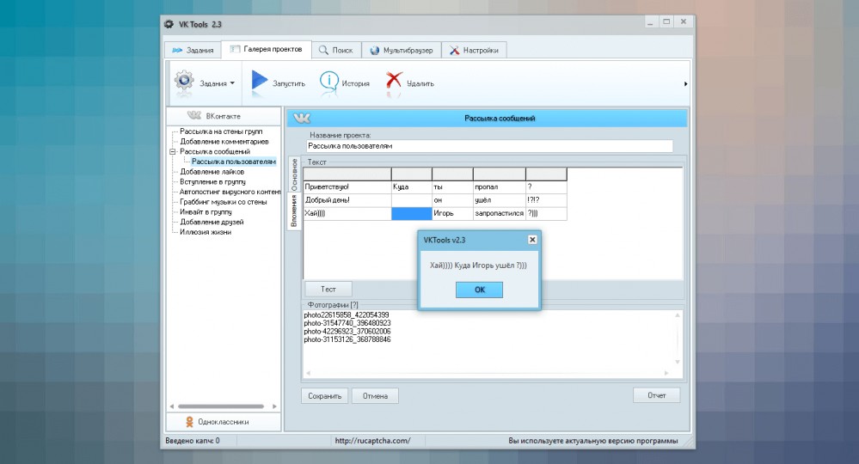
Task: Open the Настройки tab
Action: [x=474, y=50]
